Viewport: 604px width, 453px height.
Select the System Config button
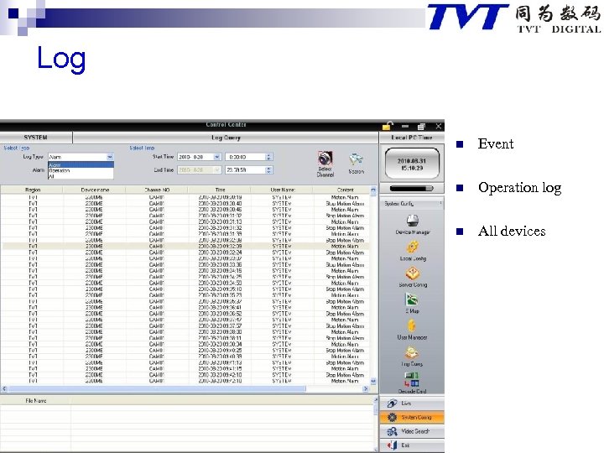(411, 417)
